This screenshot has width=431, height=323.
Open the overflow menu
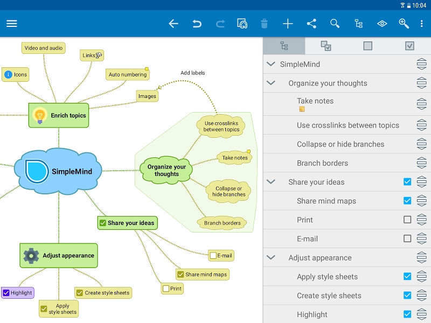click(422, 24)
